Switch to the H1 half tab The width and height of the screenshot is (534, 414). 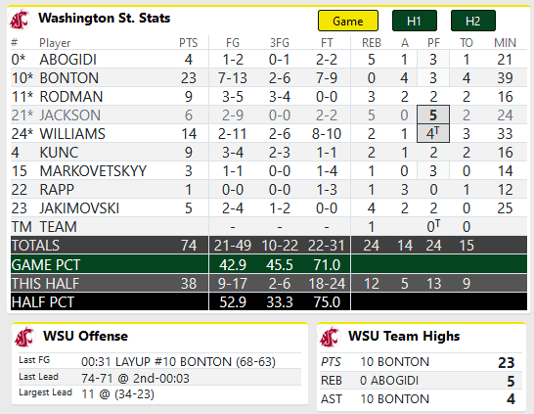point(415,21)
